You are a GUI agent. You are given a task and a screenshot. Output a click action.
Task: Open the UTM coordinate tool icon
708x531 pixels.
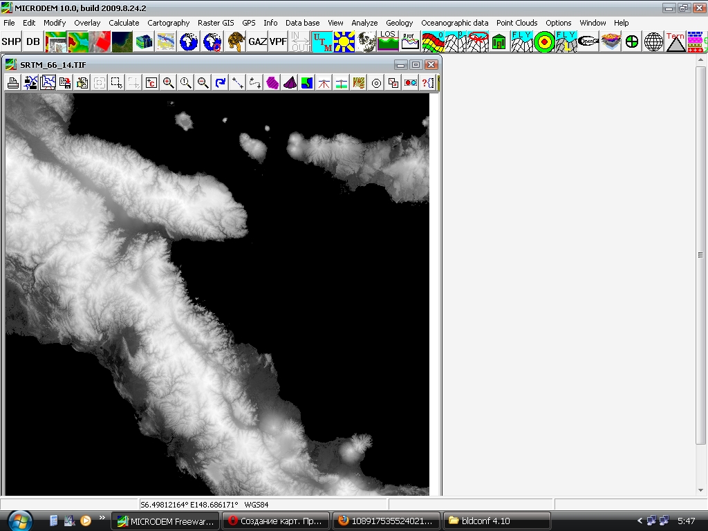[x=322, y=41]
